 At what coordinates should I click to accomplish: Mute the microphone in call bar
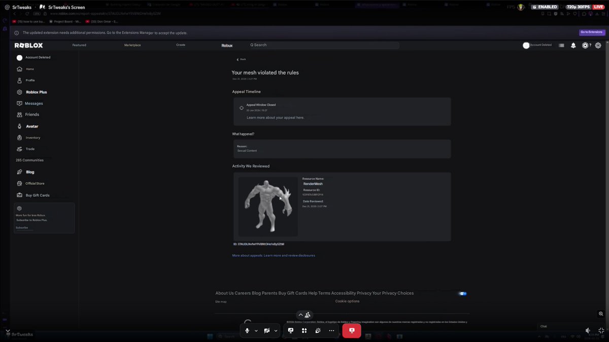(x=247, y=330)
